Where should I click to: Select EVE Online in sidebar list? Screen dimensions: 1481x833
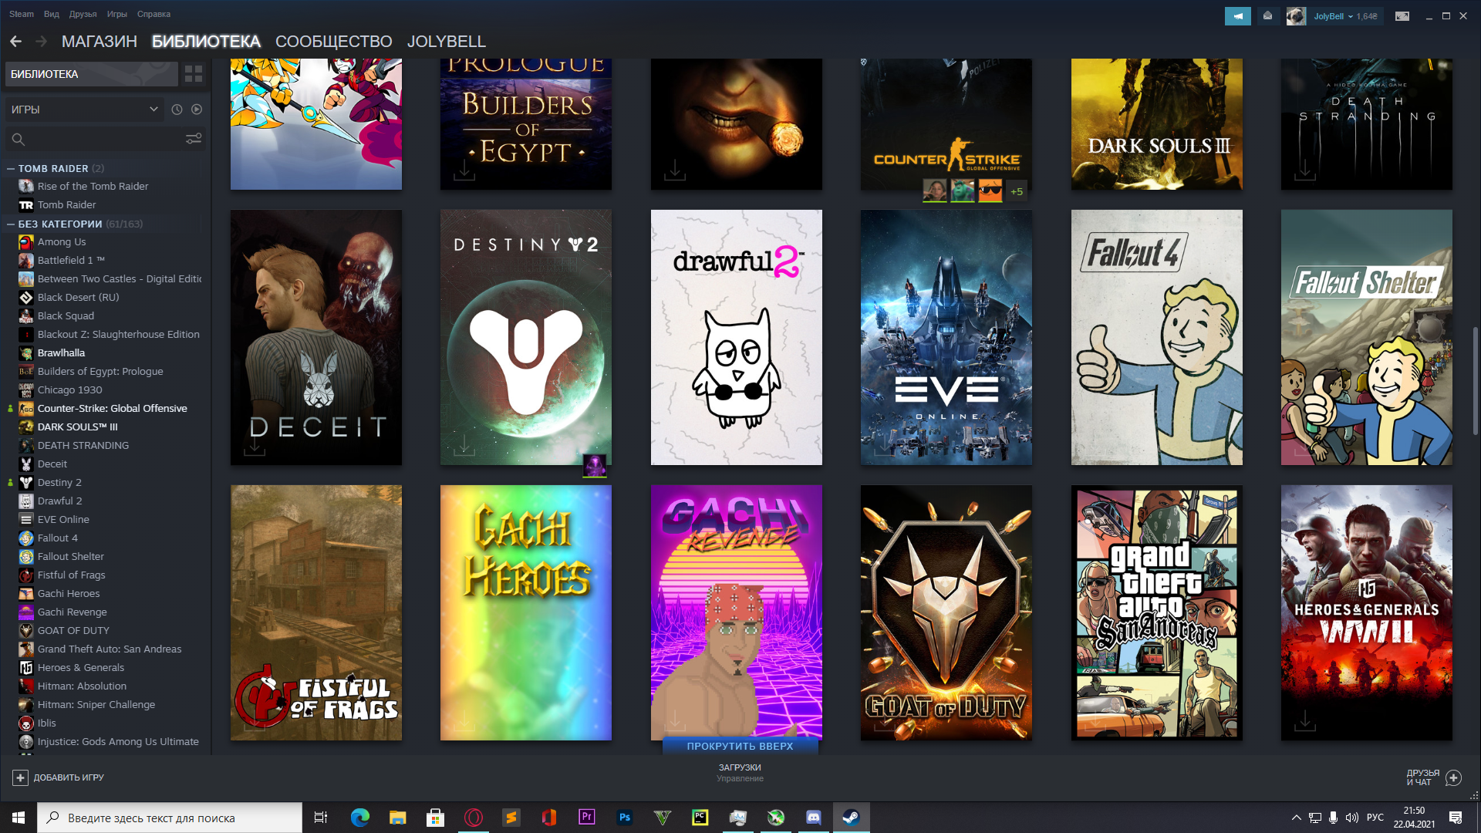click(x=63, y=519)
